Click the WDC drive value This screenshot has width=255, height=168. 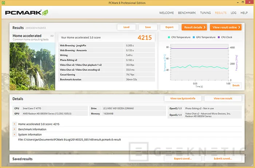[118, 108]
